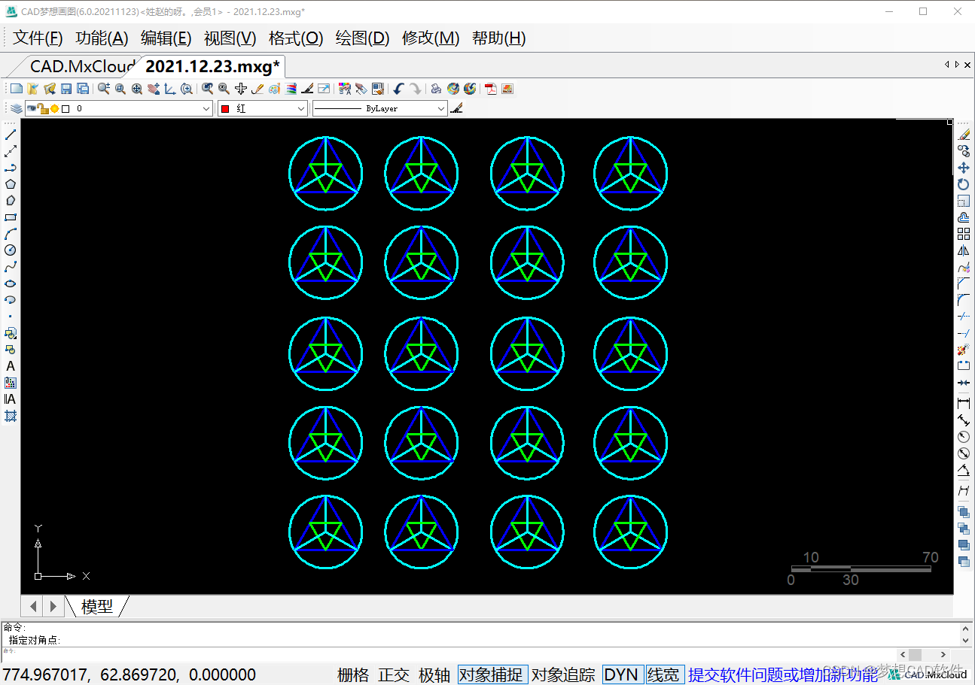Pick the Fillet tool
Image resolution: width=975 pixels, height=685 pixels.
coord(964,300)
